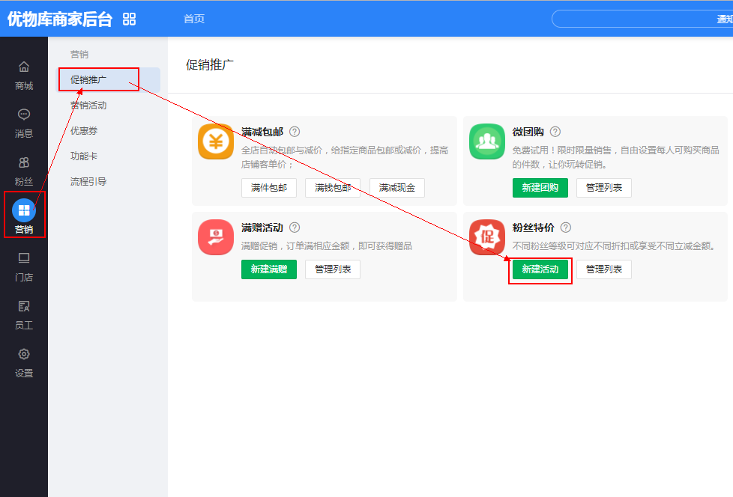This screenshot has width=733, height=497.
Task: Click the grid apps icon beside the logo
Action: coord(130,19)
